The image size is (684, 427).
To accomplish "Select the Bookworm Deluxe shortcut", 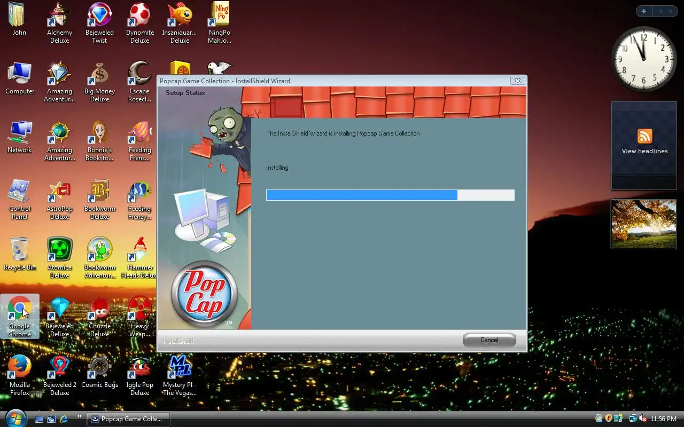I will [x=99, y=199].
